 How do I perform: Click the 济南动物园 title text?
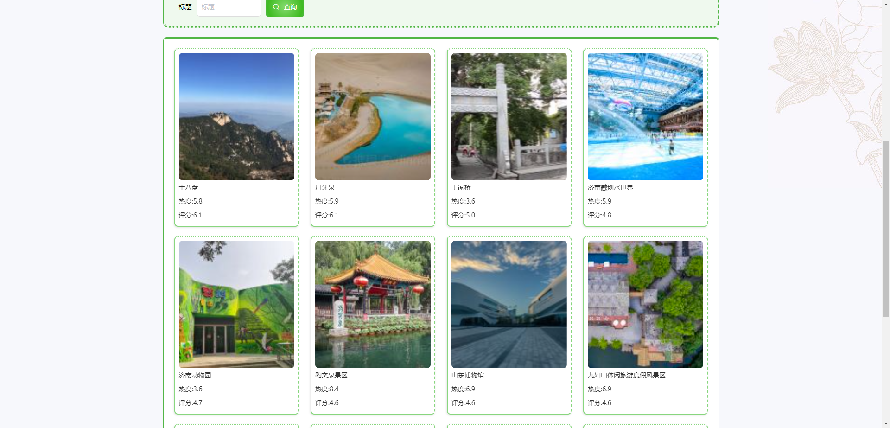coord(195,375)
